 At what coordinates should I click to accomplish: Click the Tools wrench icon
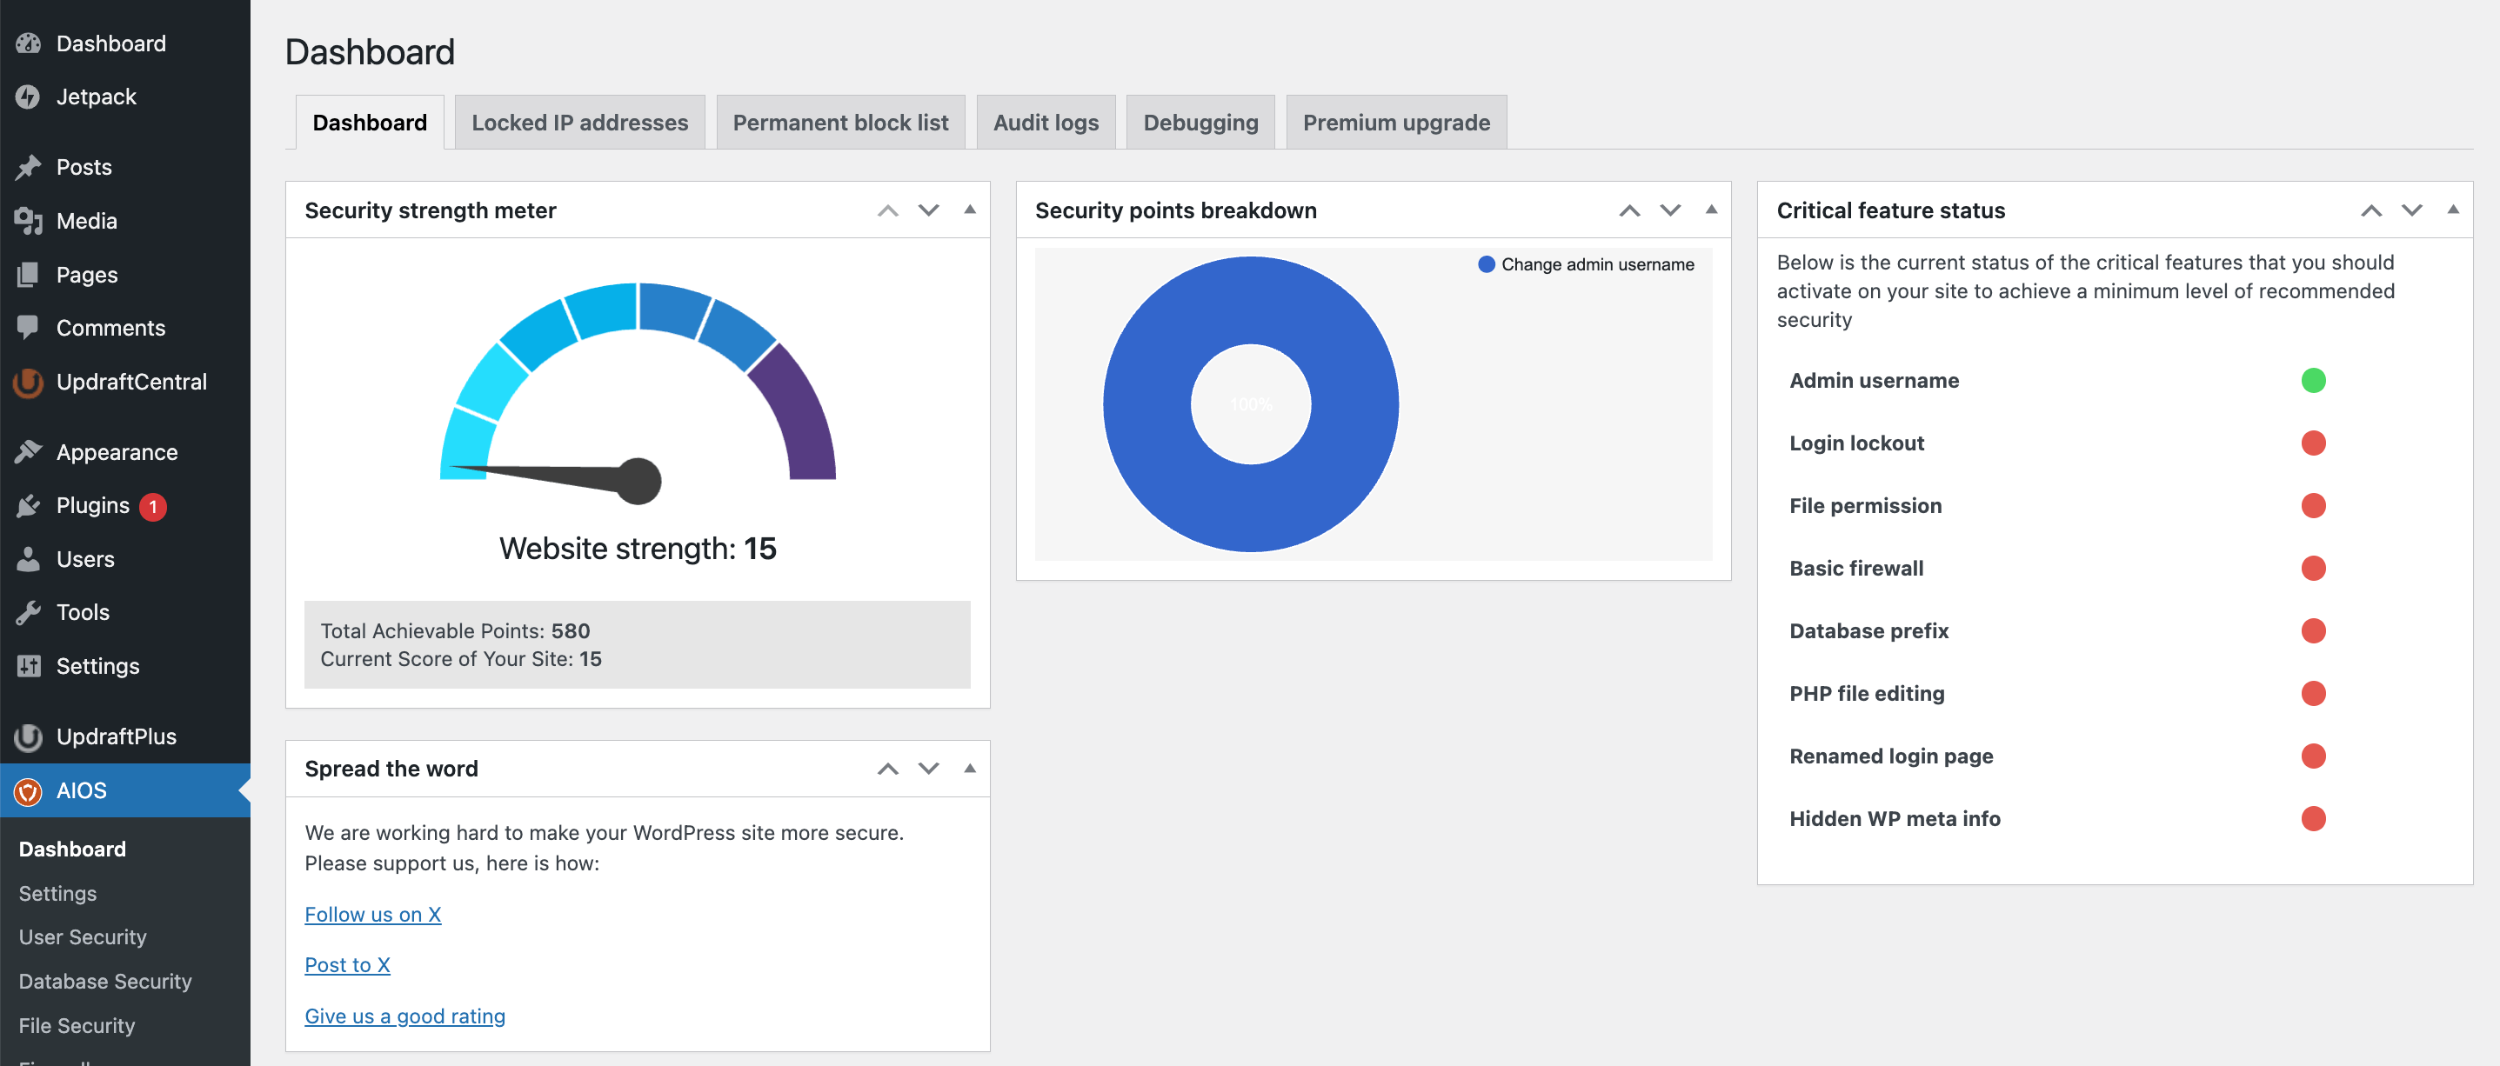[x=28, y=612]
